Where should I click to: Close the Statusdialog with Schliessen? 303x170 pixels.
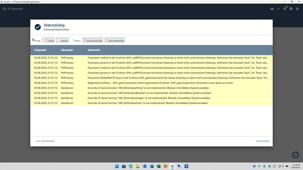point(263,141)
